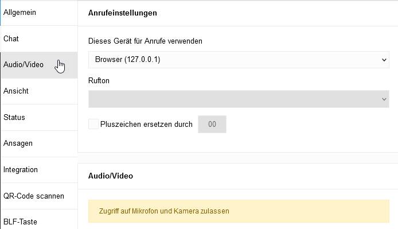Go to the Status settings section
Image resolution: width=398 pixels, height=229 pixels.
(x=39, y=118)
